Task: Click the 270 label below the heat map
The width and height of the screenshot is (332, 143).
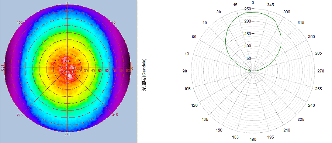Action: point(68,134)
